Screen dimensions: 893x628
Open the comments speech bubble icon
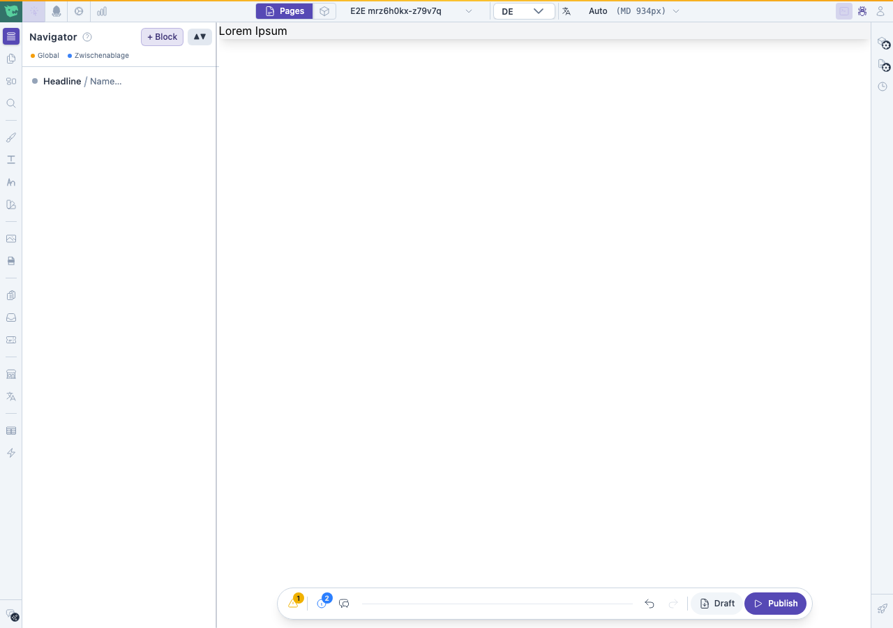(344, 604)
